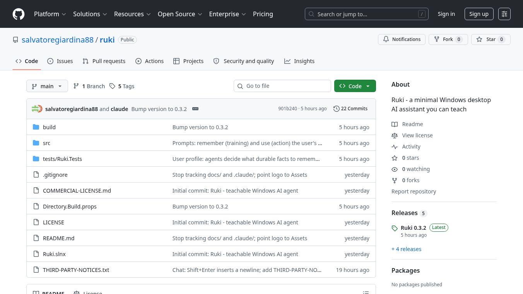The height and width of the screenshot is (294, 523).
Task: Open the Pricing page
Action: coord(263,14)
